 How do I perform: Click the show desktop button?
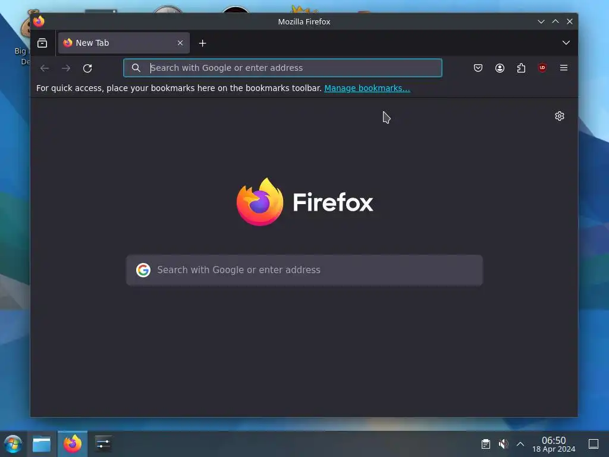pos(593,444)
